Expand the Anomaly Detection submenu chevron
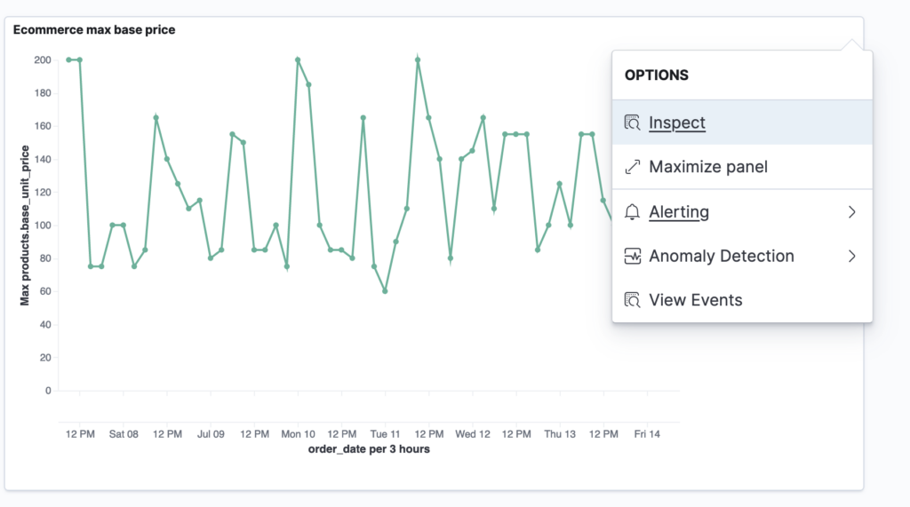 point(851,256)
